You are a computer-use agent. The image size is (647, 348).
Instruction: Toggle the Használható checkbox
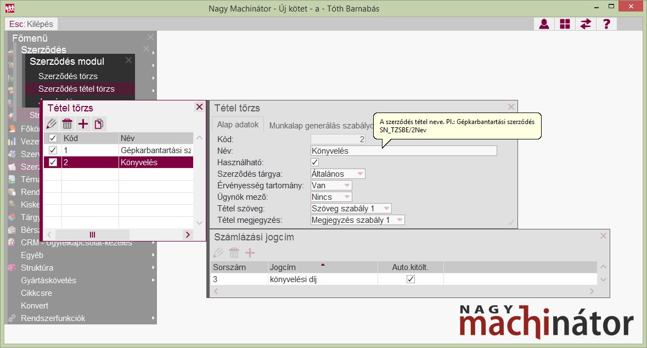pyautogui.click(x=314, y=162)
